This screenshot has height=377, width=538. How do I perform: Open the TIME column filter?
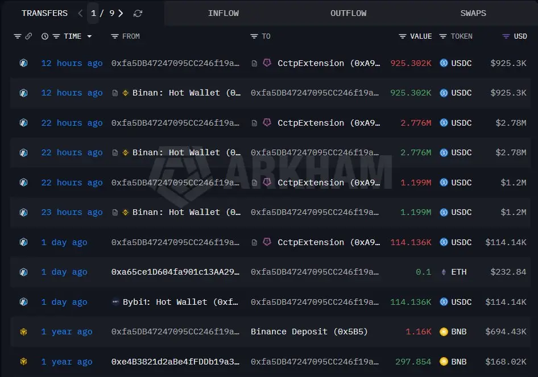tap(56, 36)
